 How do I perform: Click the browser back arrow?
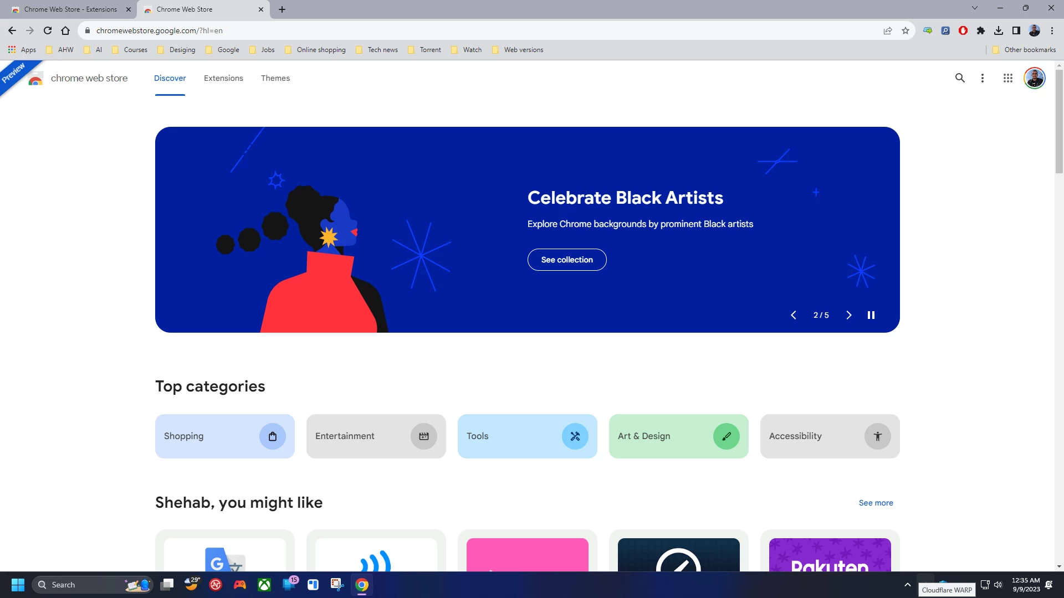pos(12,30)
